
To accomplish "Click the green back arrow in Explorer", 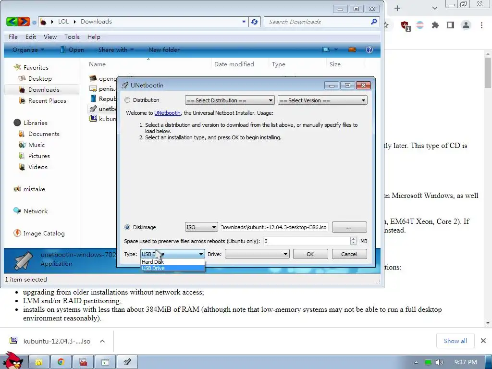I will pyautogui.click(x=12, y=22).
